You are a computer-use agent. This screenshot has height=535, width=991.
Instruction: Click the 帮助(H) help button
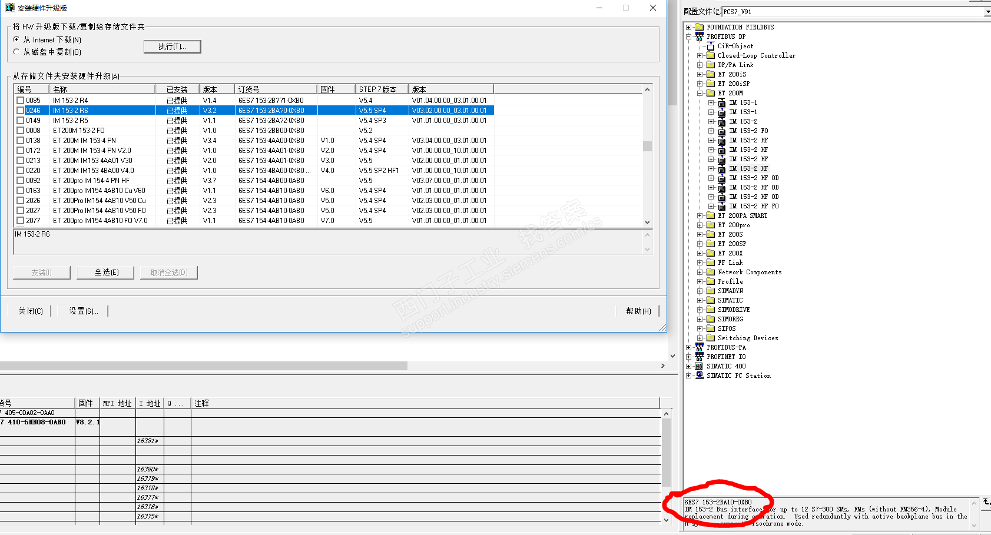click(638, 311)
